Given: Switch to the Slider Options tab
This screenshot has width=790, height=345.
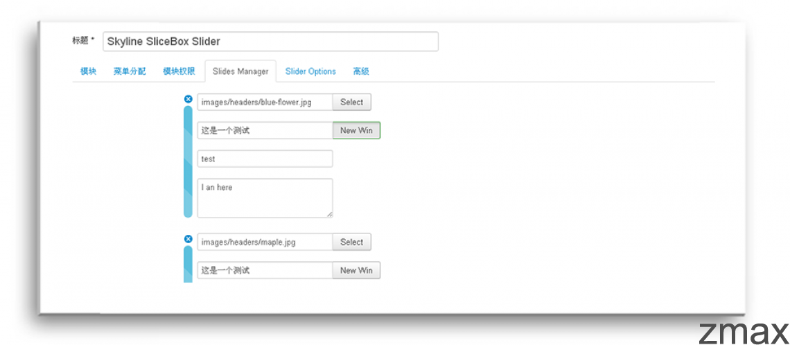Looking at the screenshot, I should tap(310, 71).
